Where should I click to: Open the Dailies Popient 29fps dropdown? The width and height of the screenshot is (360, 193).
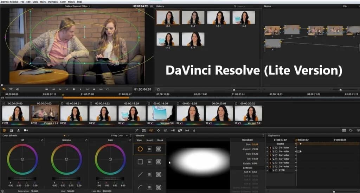coord(77,6)
